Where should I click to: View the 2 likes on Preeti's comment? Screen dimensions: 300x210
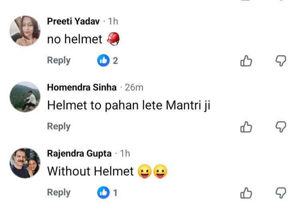(108, 61)
